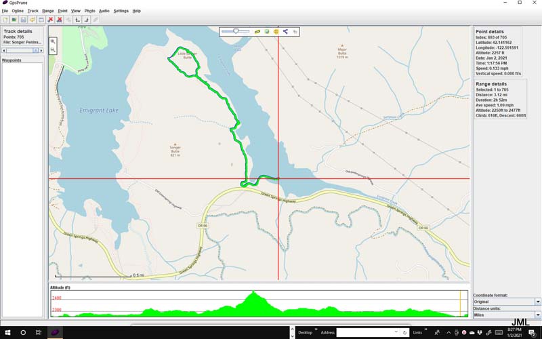542x339 pixels.
Task: Toggle connecting lines between track points
Action: (285, 31)
